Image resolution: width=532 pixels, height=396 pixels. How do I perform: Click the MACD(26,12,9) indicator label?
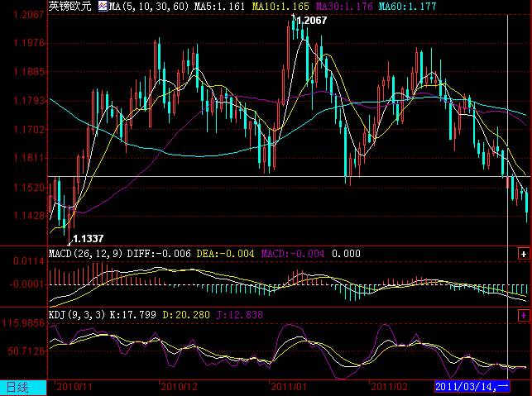85,254
